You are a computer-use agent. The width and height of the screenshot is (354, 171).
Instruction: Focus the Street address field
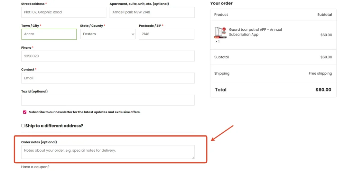click(64, 12)
